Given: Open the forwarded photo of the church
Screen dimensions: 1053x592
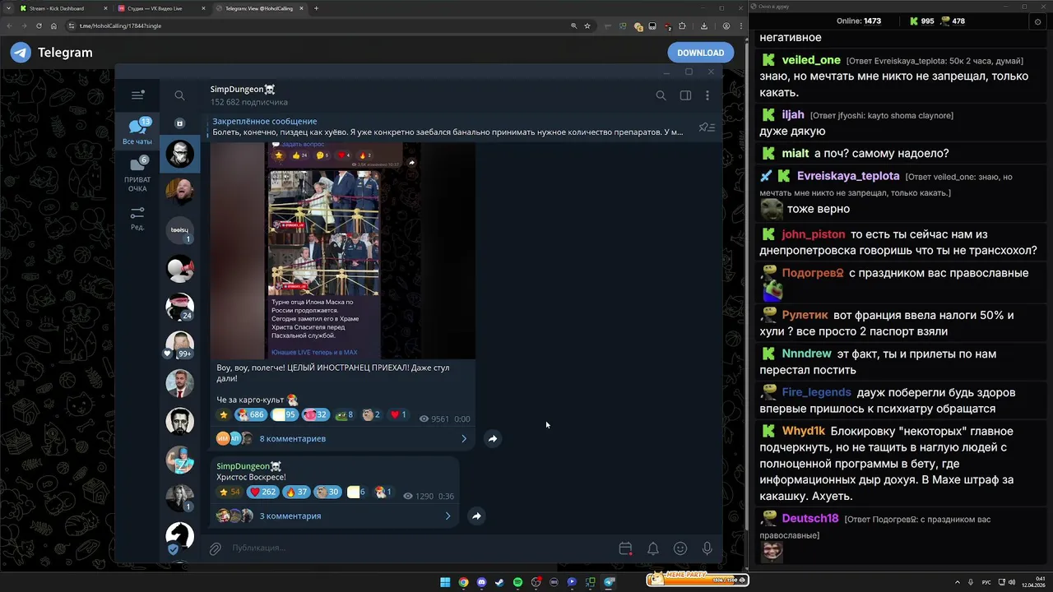Looking at the screenshot, I should (x=324, y=233).
